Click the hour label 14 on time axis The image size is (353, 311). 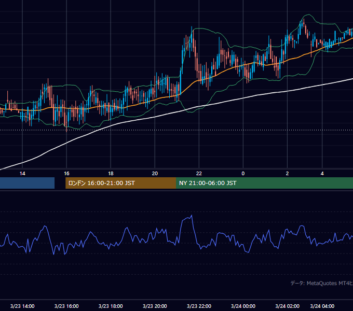point(22,174)
